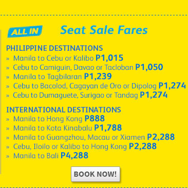Image resolution: width=188 pixels, height=188 pixels.
Task: Click the BOOK NOW! button
Action: point(96,174)
